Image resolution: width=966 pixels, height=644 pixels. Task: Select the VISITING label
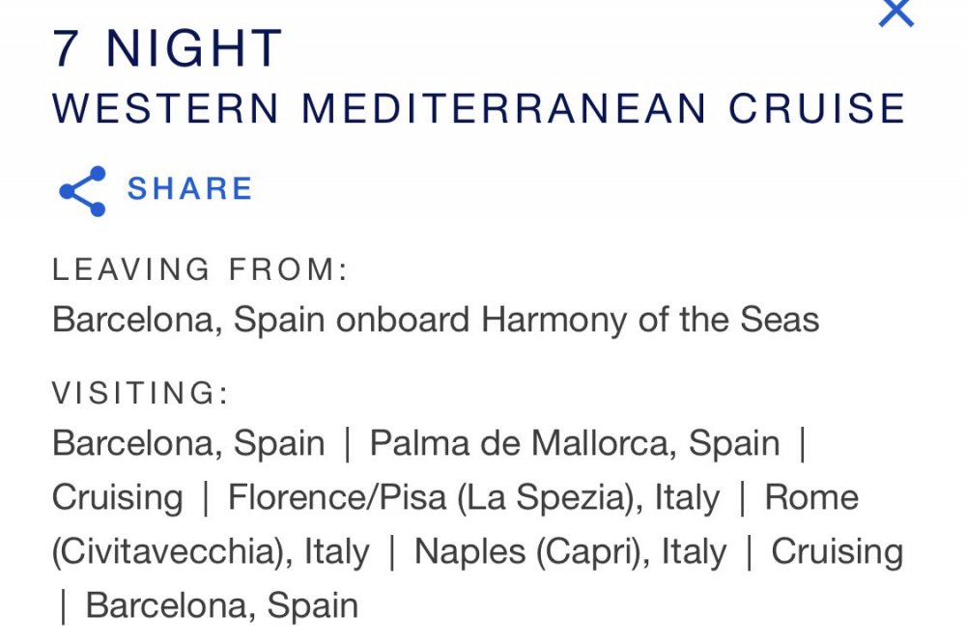[140, 393]
